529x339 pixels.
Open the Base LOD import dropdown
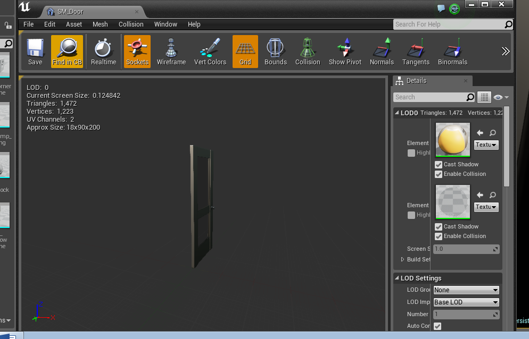point(466,302)
